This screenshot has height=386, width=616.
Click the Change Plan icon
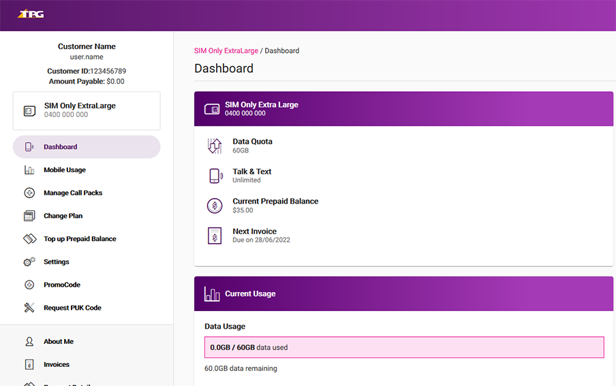29,216
